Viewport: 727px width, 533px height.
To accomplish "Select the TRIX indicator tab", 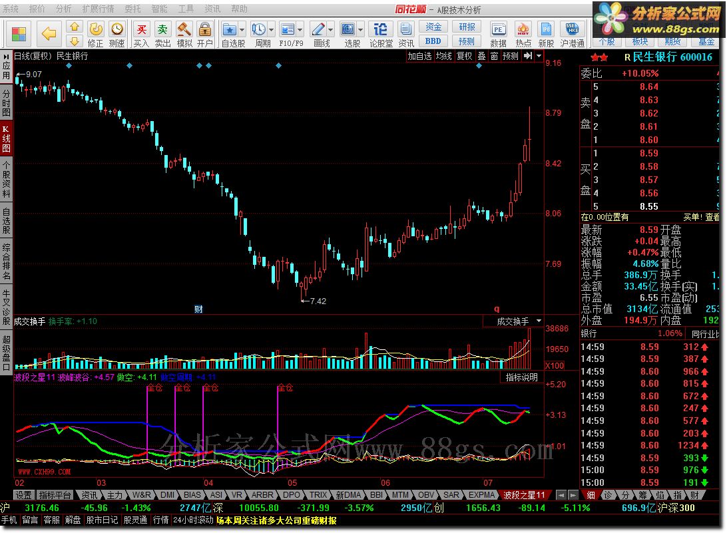I will [x=318, y=495].
